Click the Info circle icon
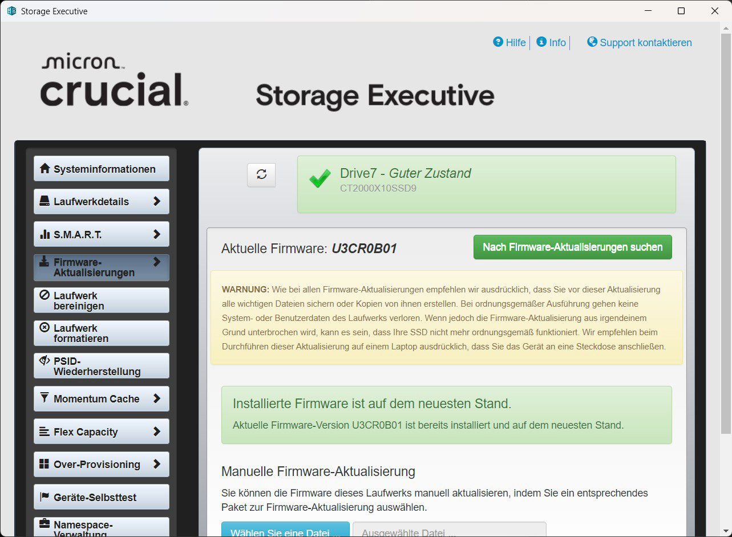 (541, 42)
